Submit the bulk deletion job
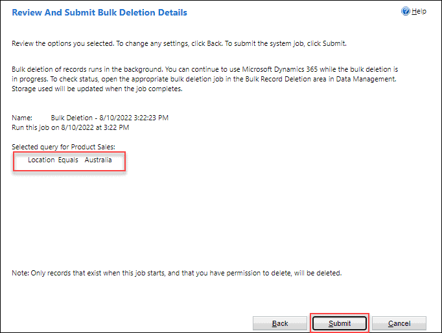 tap(340, 323)
